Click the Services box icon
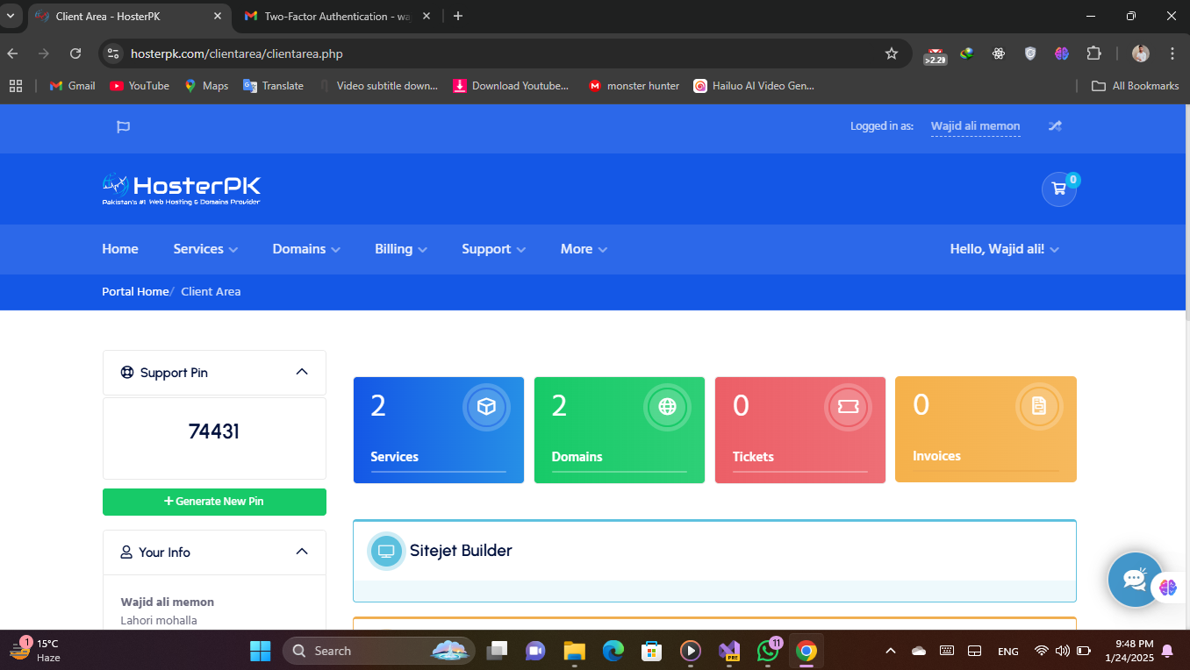This screenshot has height=670, width=1190. (x=486, y=407)
